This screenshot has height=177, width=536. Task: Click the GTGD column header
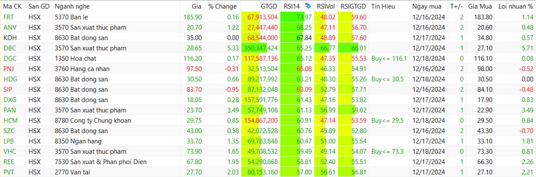point(269,6)
